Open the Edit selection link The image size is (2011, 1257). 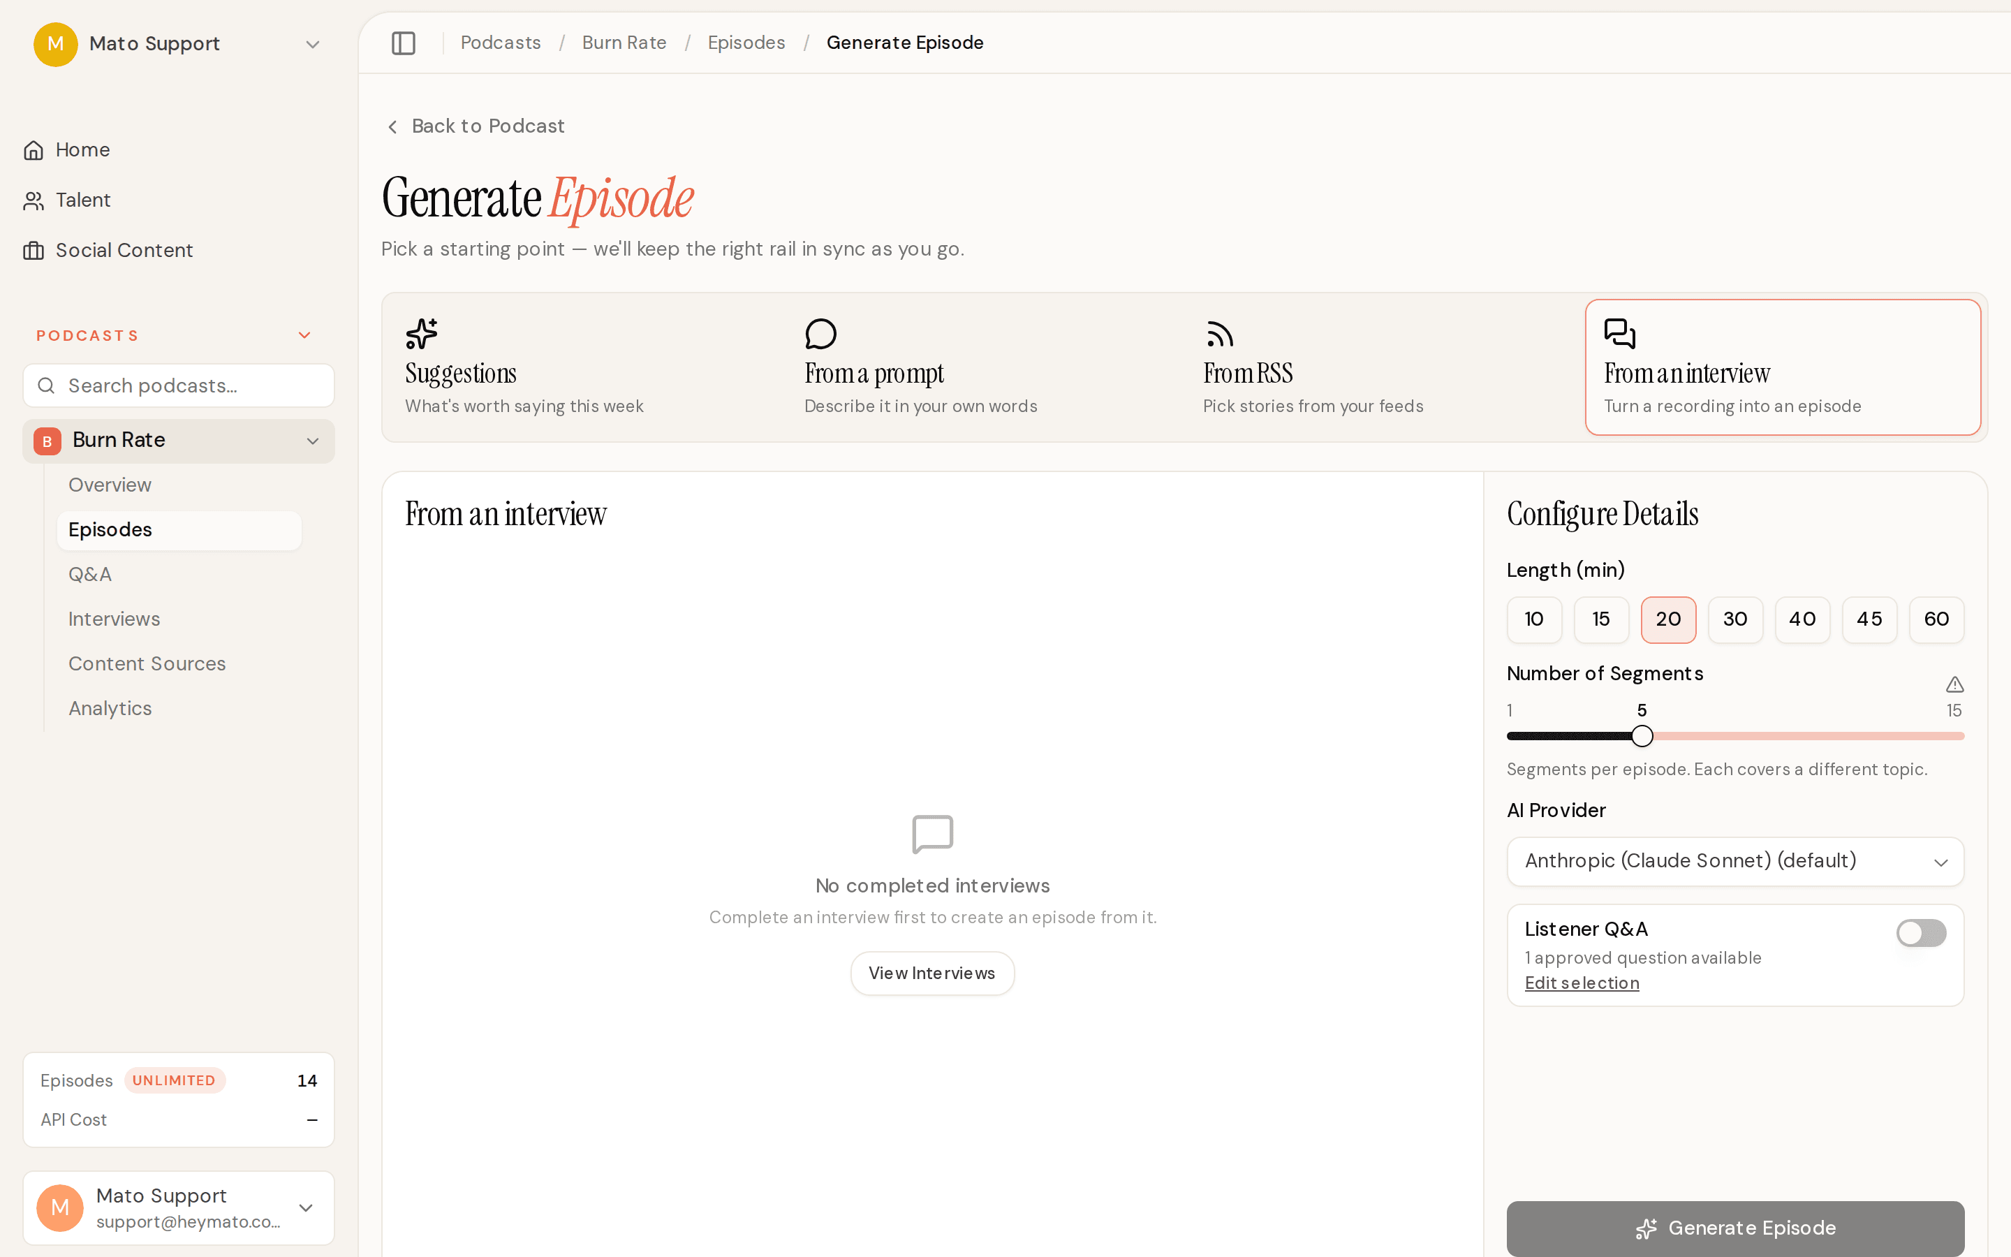point(1582,983)
